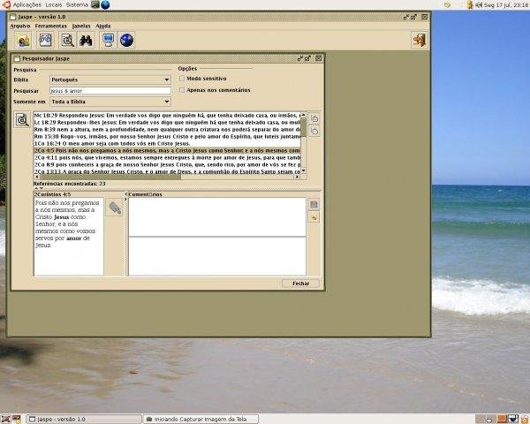Viewport: 530px width, 424px height.
Task: Open the Janelas menu
Action: point(79,26)
